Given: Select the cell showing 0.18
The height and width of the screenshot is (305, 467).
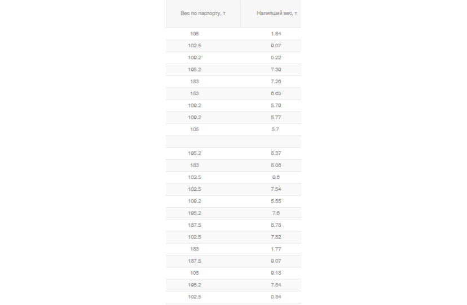Looking at the screenshot, I should pos(276,273).
